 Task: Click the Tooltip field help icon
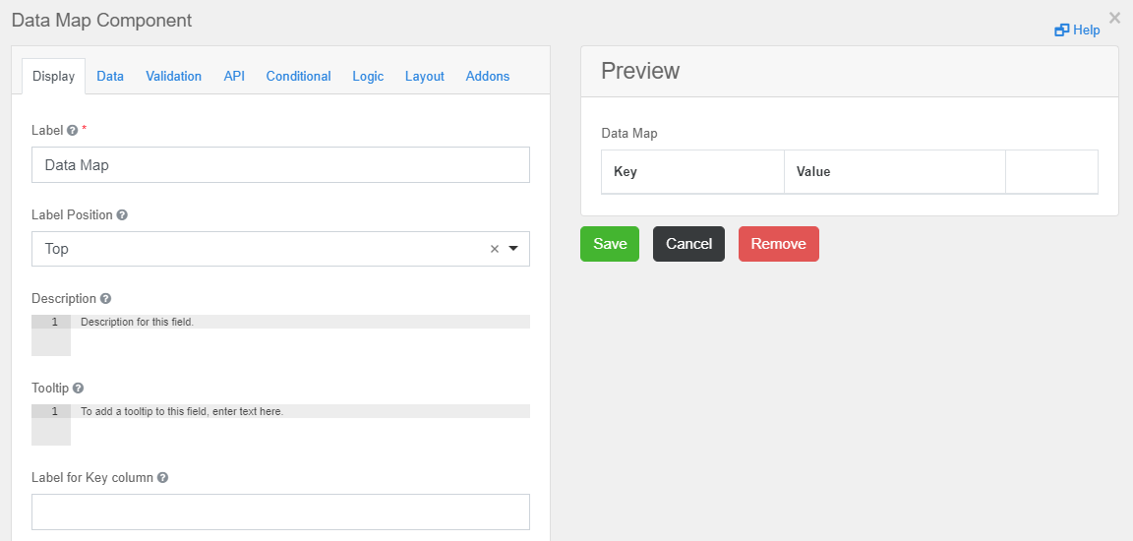click(78, 388)
